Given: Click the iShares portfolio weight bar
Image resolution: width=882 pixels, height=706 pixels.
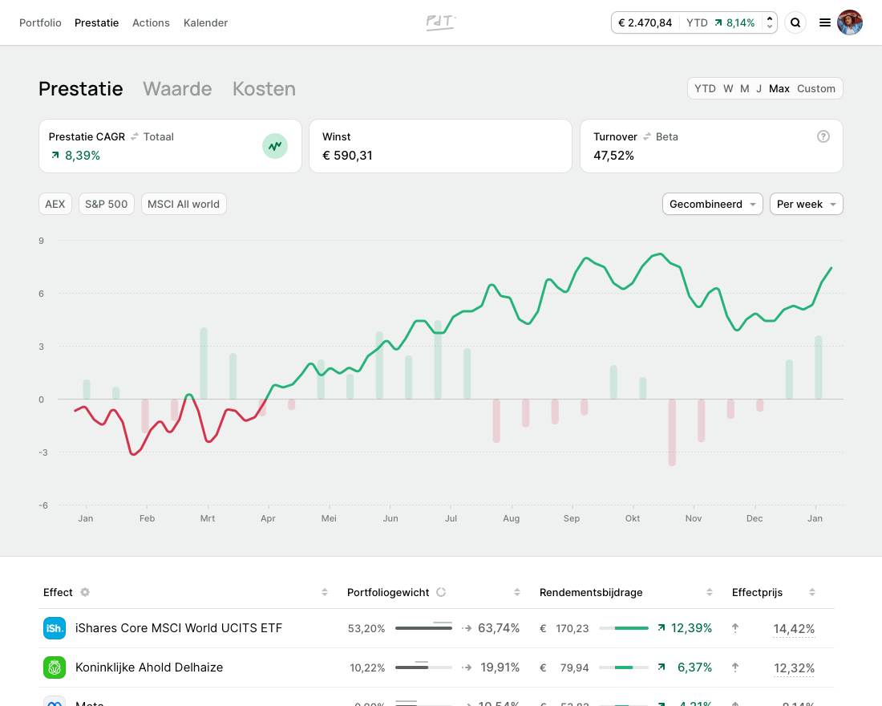Looking at the screenshot, I should (423, 628).
